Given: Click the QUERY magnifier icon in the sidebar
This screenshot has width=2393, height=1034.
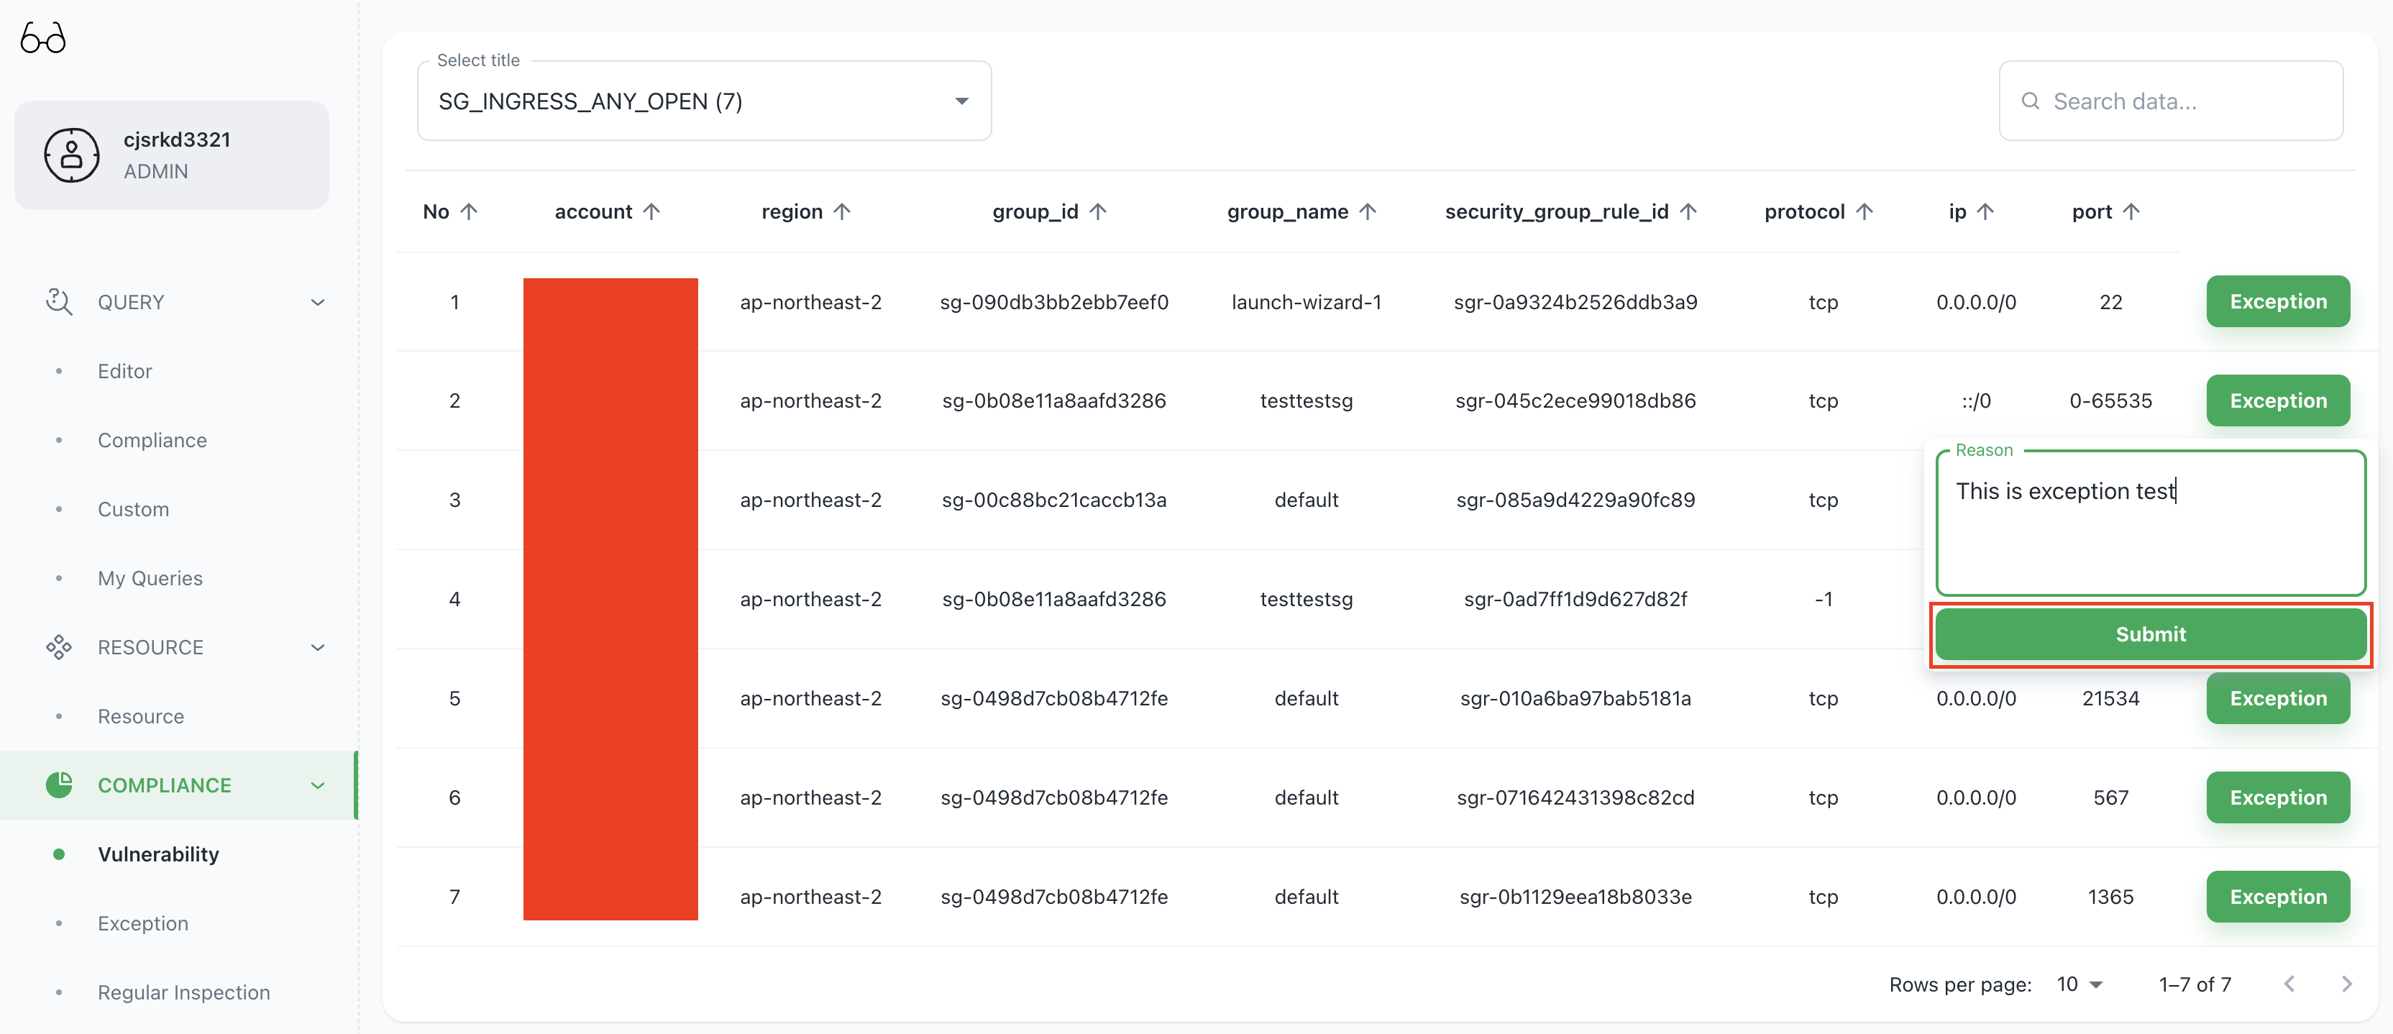Looking at the screenshot, I should coord(58,302).
